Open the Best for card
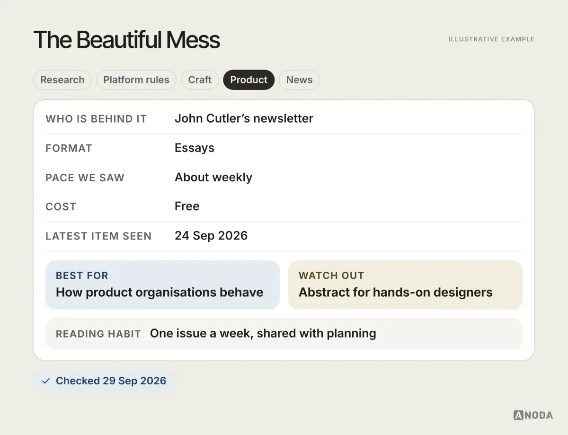Viewport: 568px width, 435px height. (x=162, y=285)
